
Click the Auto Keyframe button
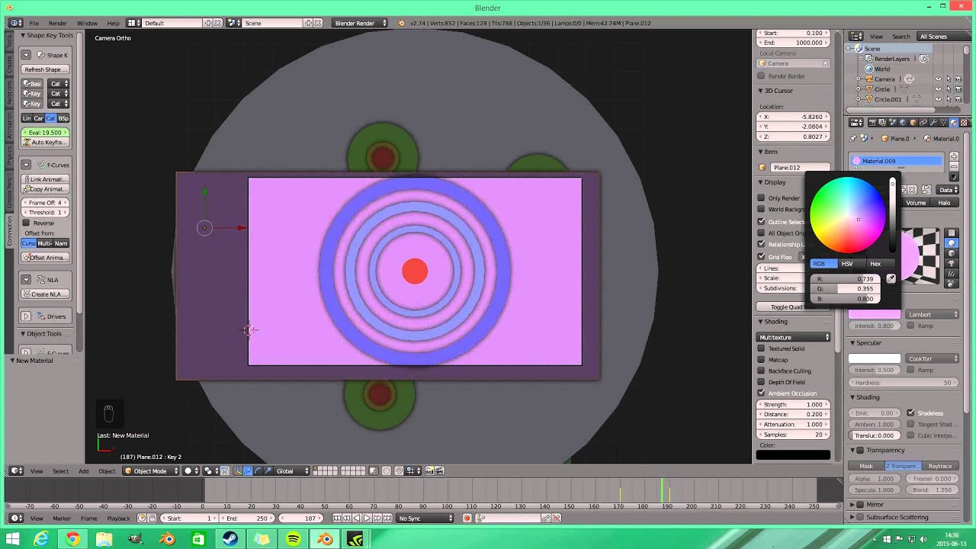click(46, 143)
